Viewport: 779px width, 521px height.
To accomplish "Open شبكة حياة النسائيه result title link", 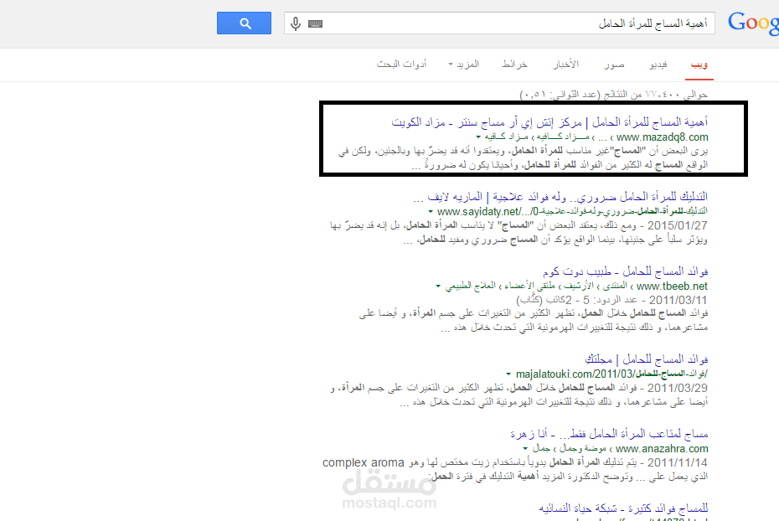I will pos(623,508).
